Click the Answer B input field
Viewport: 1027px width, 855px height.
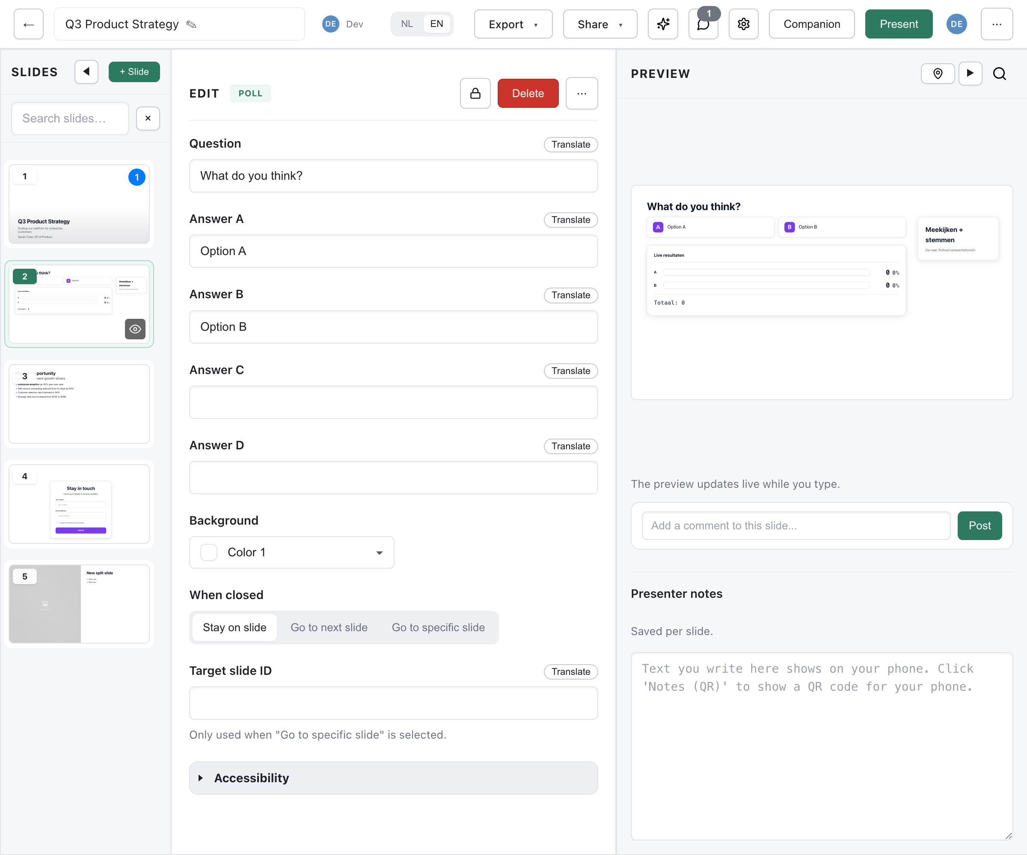394,327
